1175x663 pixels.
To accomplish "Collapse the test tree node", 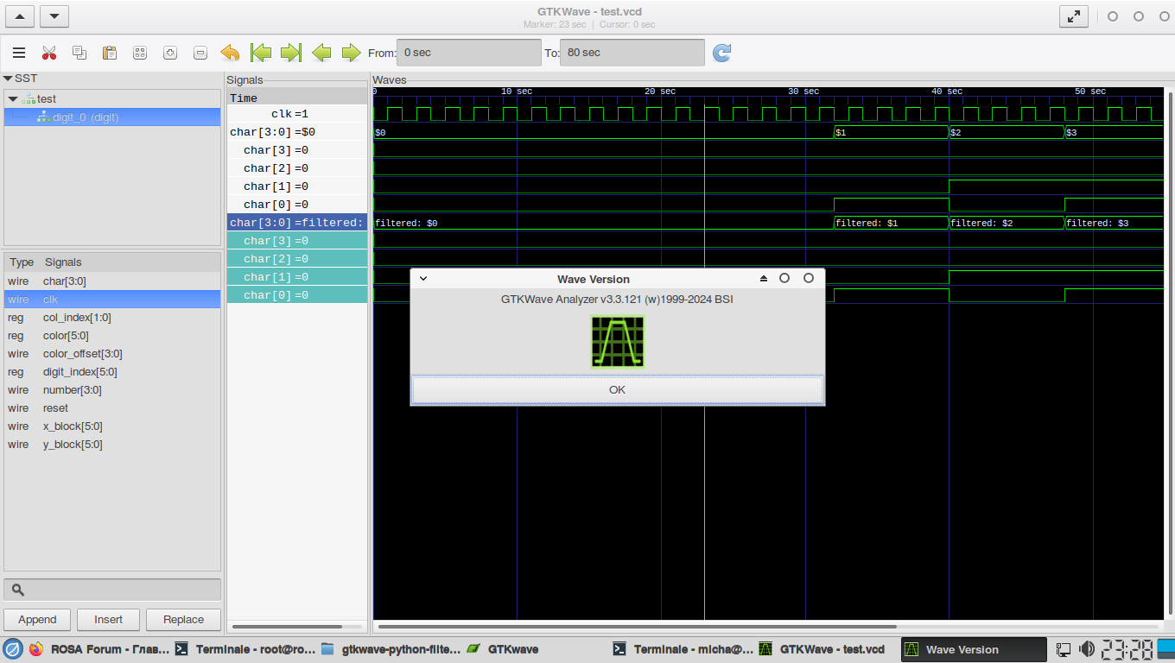I will coord(12,99).
